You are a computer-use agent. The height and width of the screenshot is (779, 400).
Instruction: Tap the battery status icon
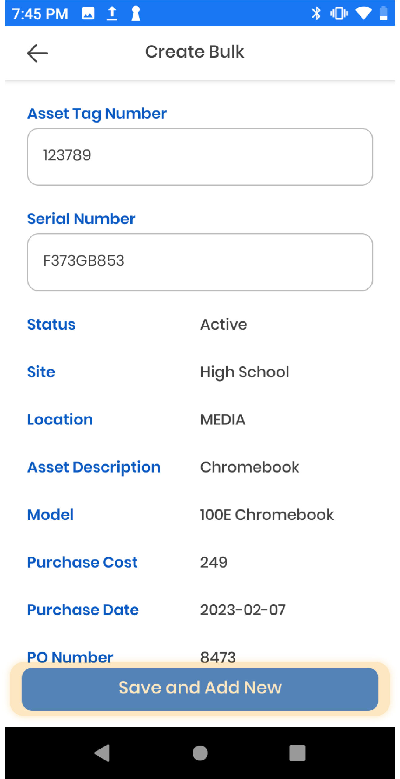[383, 13]
